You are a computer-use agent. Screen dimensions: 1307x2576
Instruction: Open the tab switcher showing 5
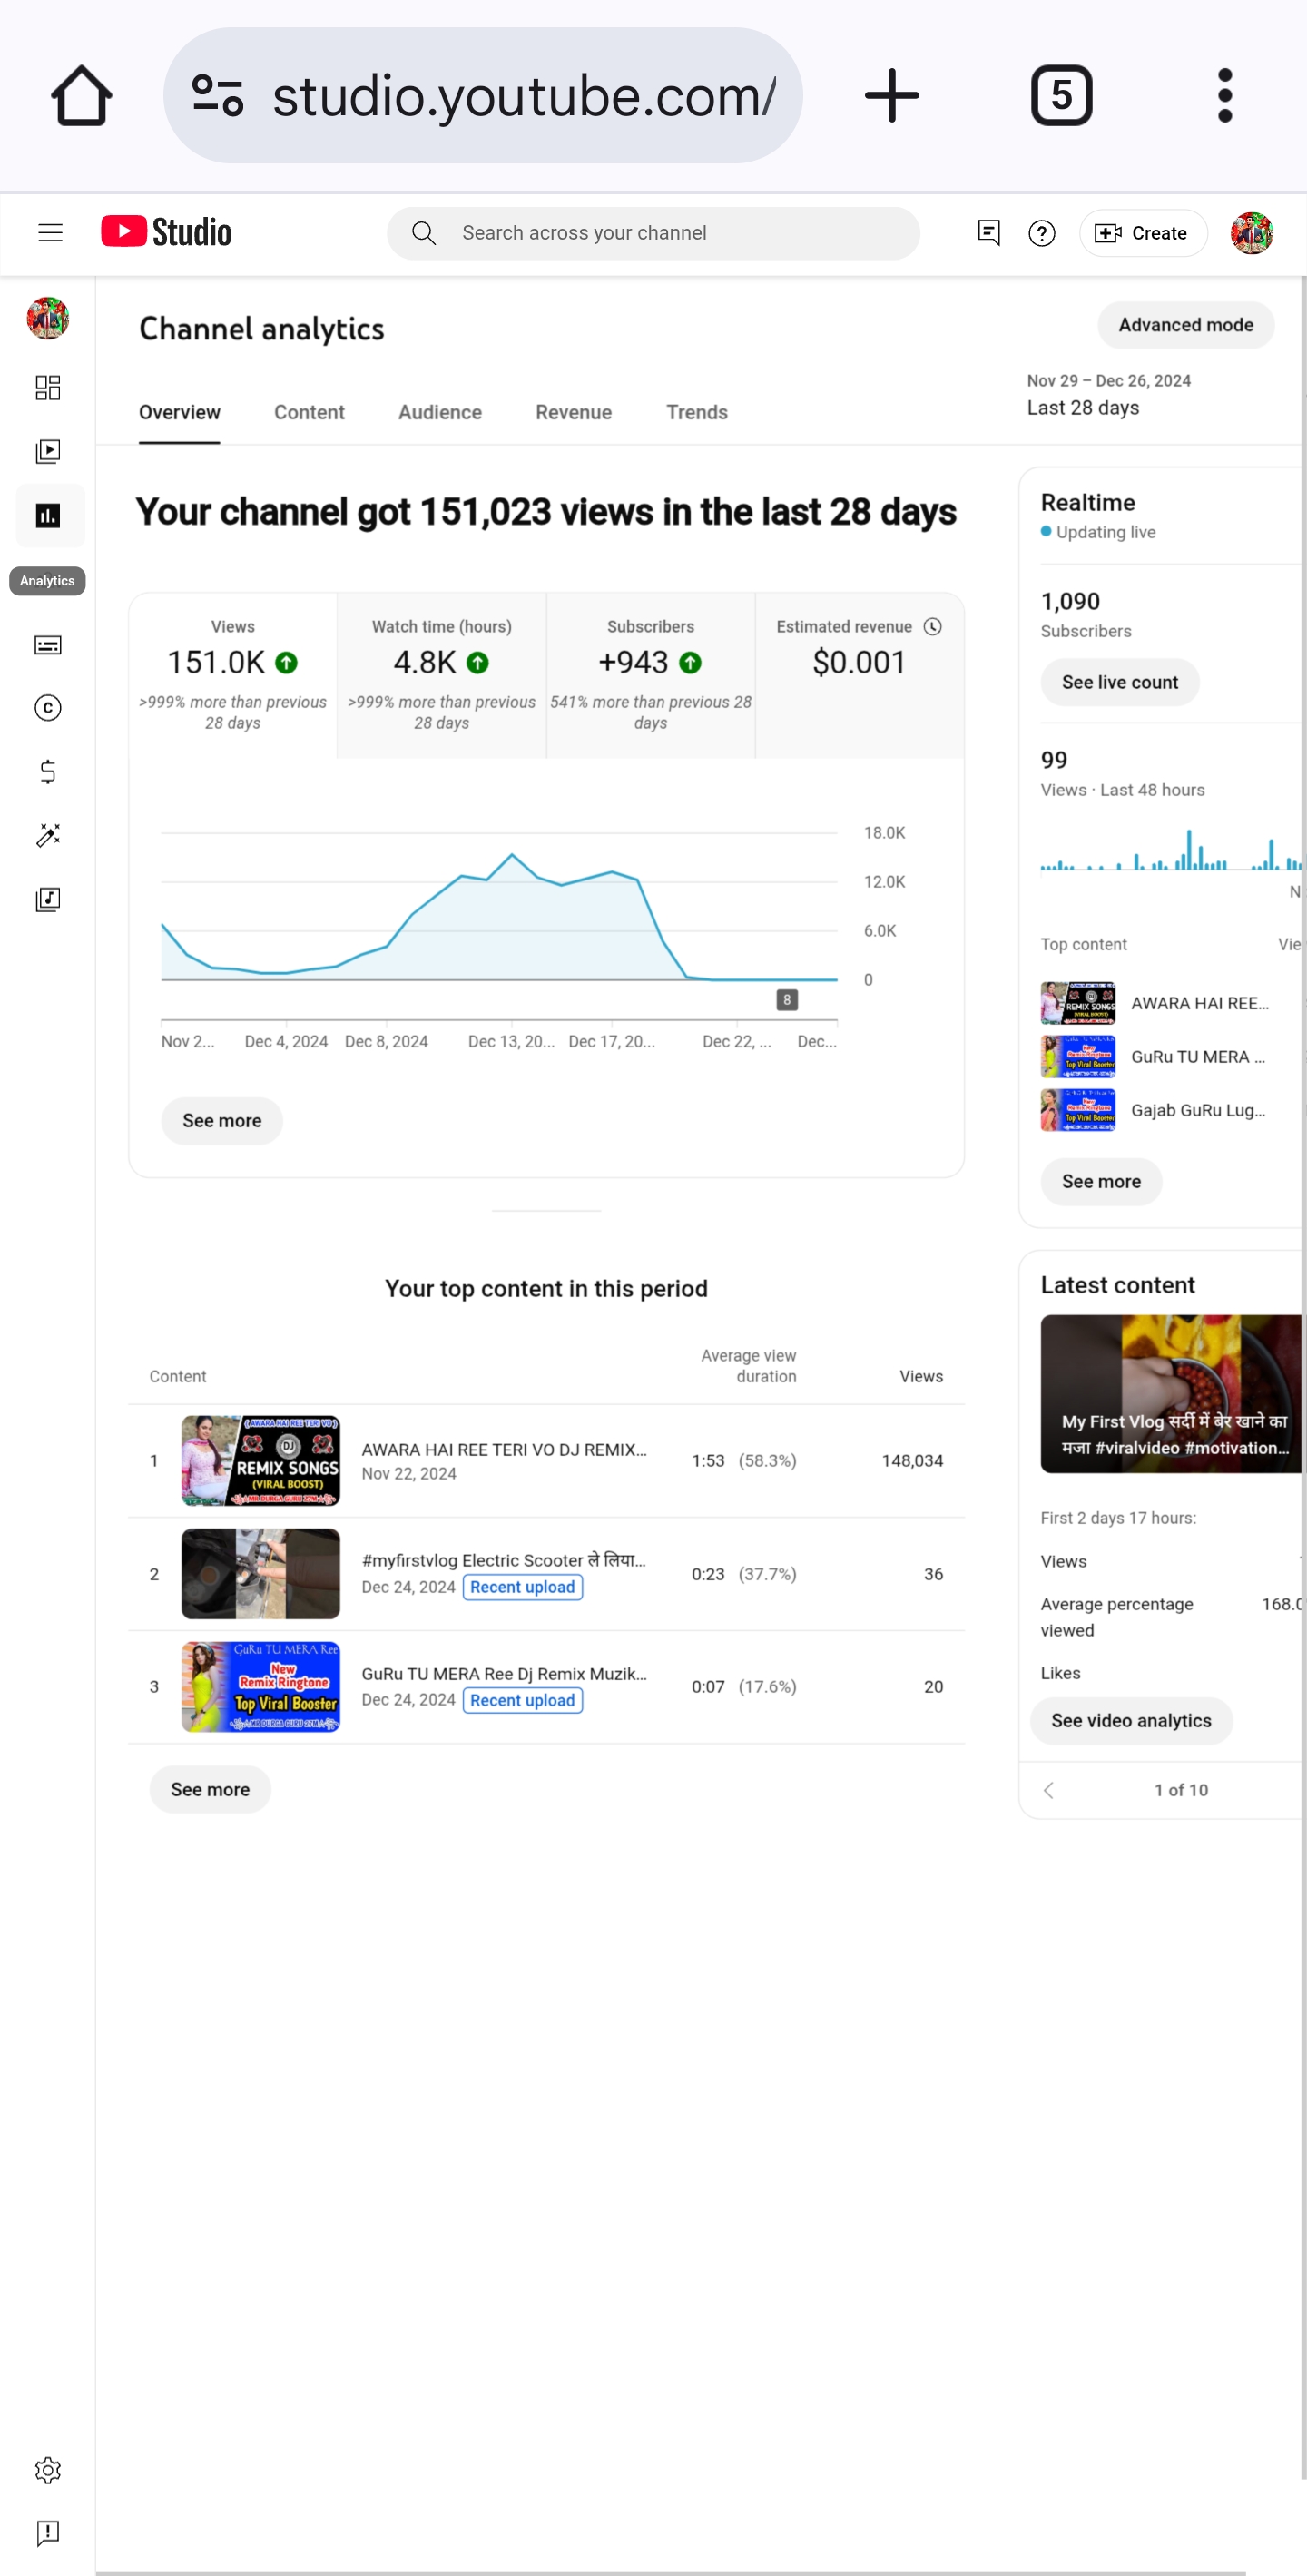(x=1061, y=96)
